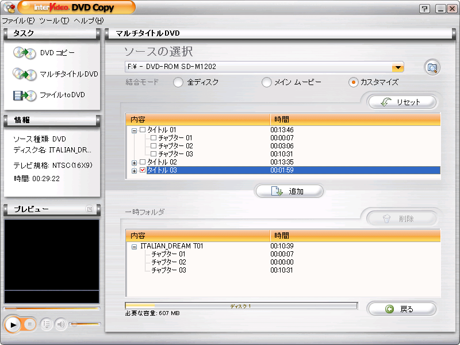Select the カスタマイズ radio button
The image size is (460, 345).
pyautogui.click(x=354, y=82)
